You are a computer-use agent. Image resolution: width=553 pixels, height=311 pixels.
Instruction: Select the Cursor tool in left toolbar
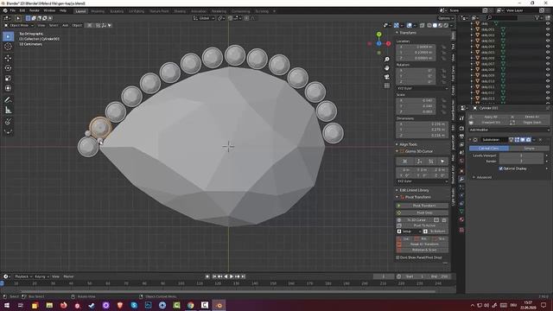pyautogui.click(x=8, y=47)
